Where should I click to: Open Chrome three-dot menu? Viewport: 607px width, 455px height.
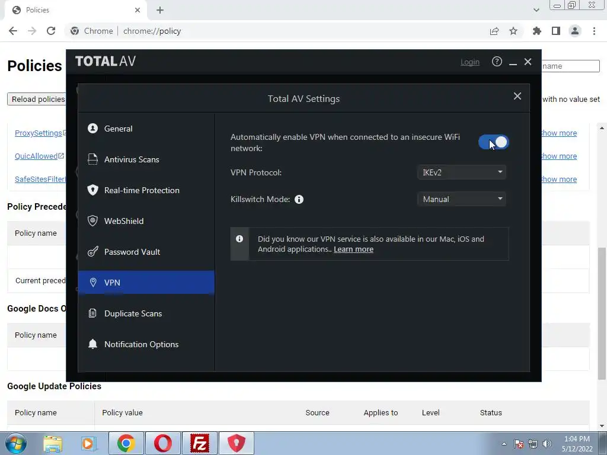point(594,31)
